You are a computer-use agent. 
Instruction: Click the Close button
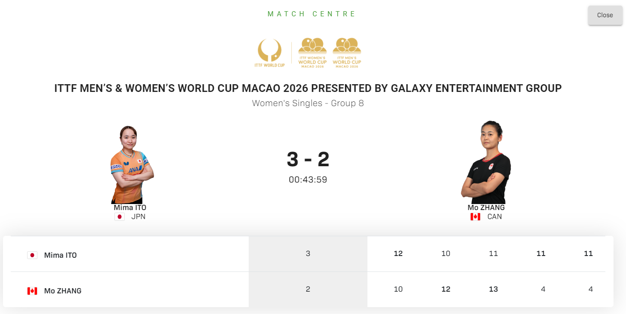coord(604,15)
